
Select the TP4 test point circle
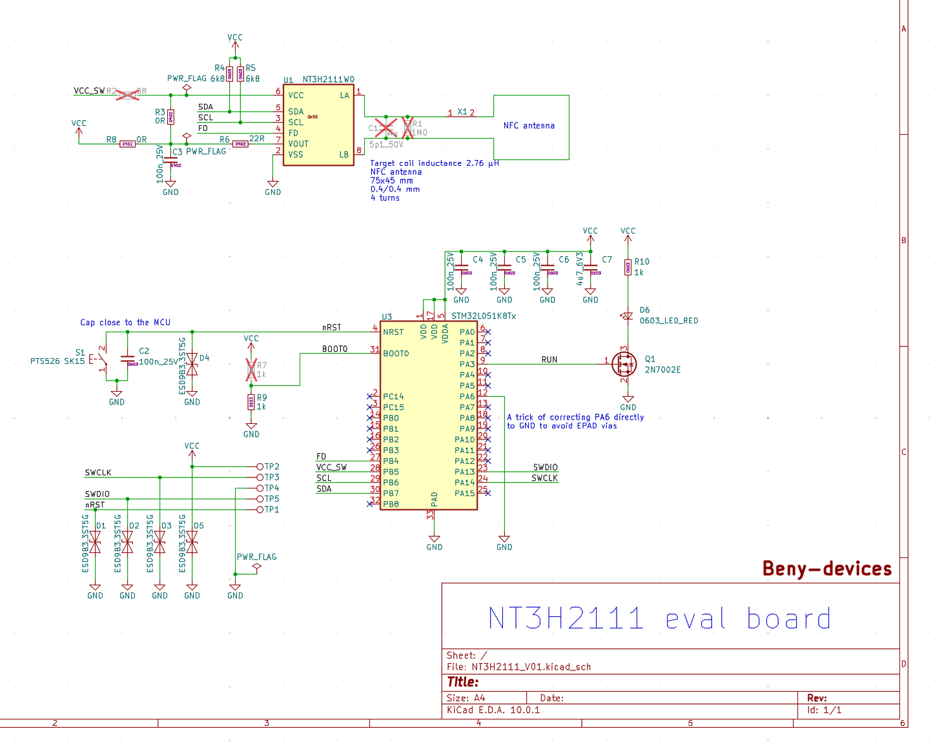point(260,488)
